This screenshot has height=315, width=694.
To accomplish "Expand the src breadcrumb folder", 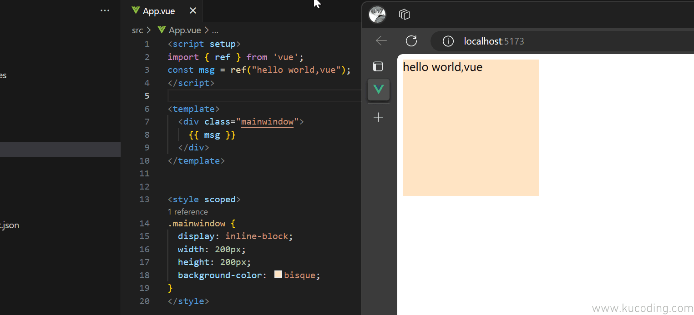I will (x=137, y=30).
